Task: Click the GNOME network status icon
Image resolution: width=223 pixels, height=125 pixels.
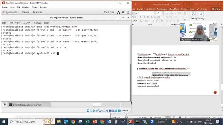Action: click(x=118, y=12)
